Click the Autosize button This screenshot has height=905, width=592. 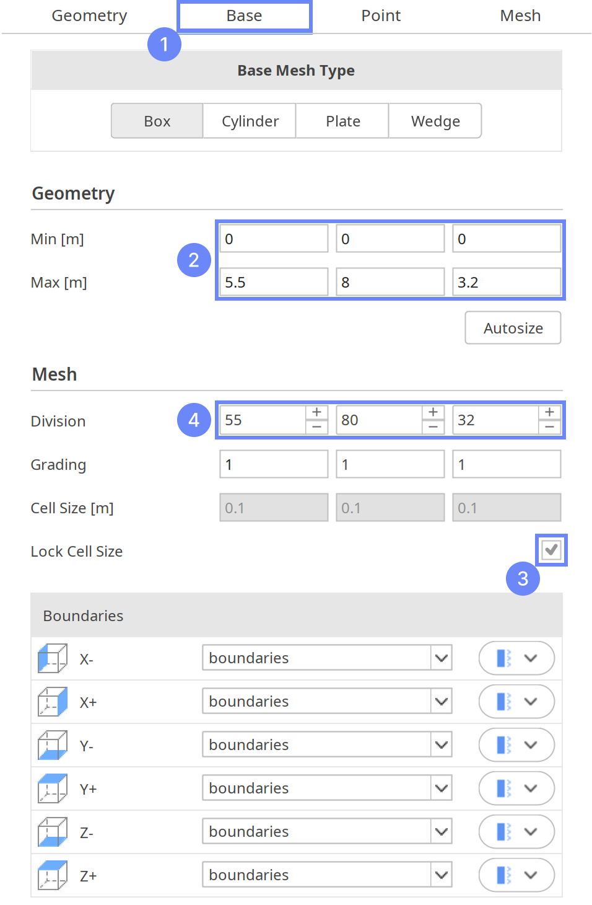pyautogui.click(x=513, y=328)
